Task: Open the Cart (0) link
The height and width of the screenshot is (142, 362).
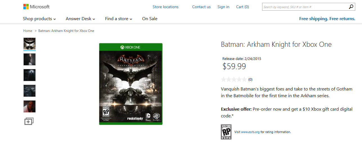Action: coord(242,7)
